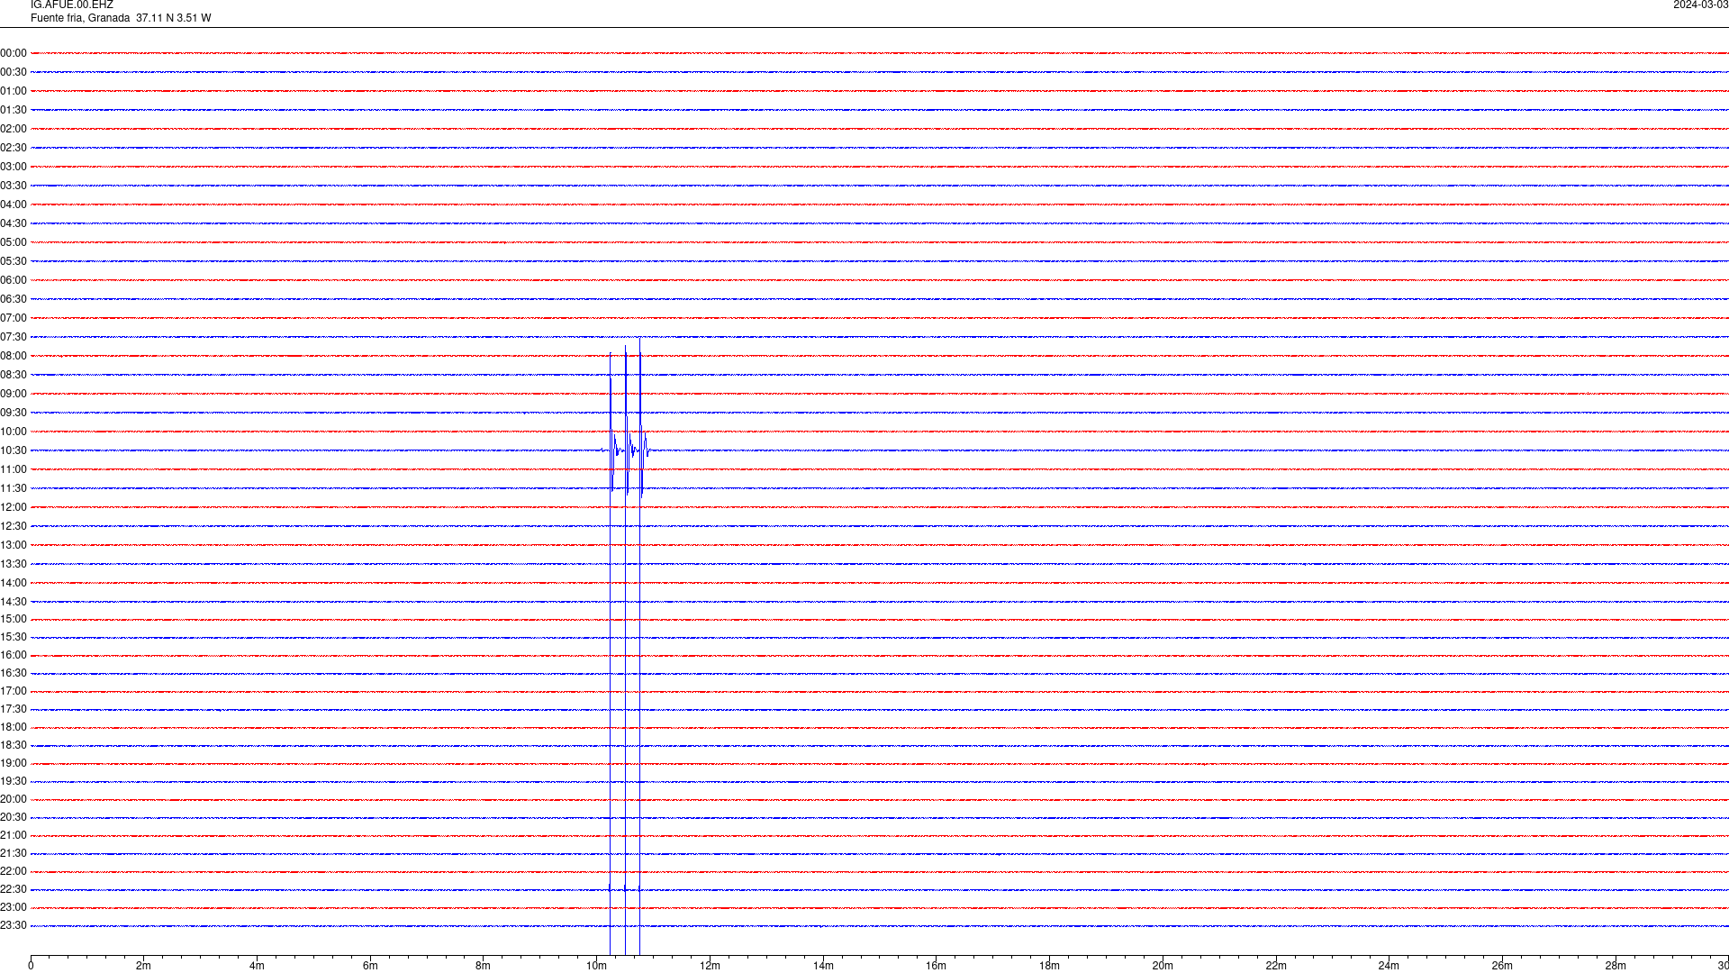The width and height of the screenshot is (1729, 973).
Task: Select the 12:30 time row label
Action: pyautogui.click(x=14, y=526)
